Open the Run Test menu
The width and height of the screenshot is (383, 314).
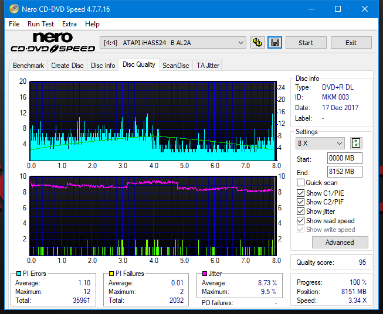point(40,24)
